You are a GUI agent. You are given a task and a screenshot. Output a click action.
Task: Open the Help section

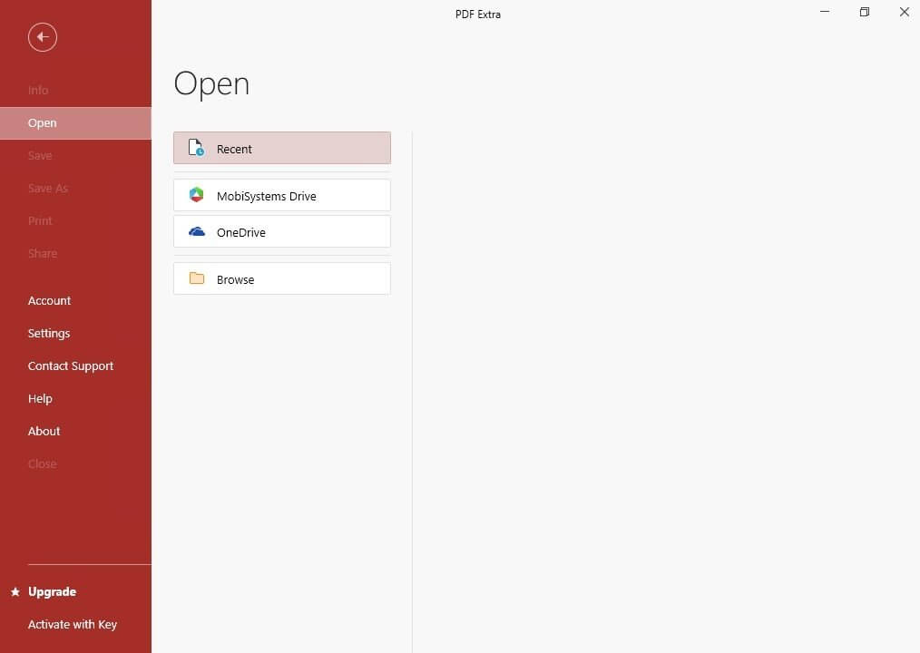click(40, 398)
